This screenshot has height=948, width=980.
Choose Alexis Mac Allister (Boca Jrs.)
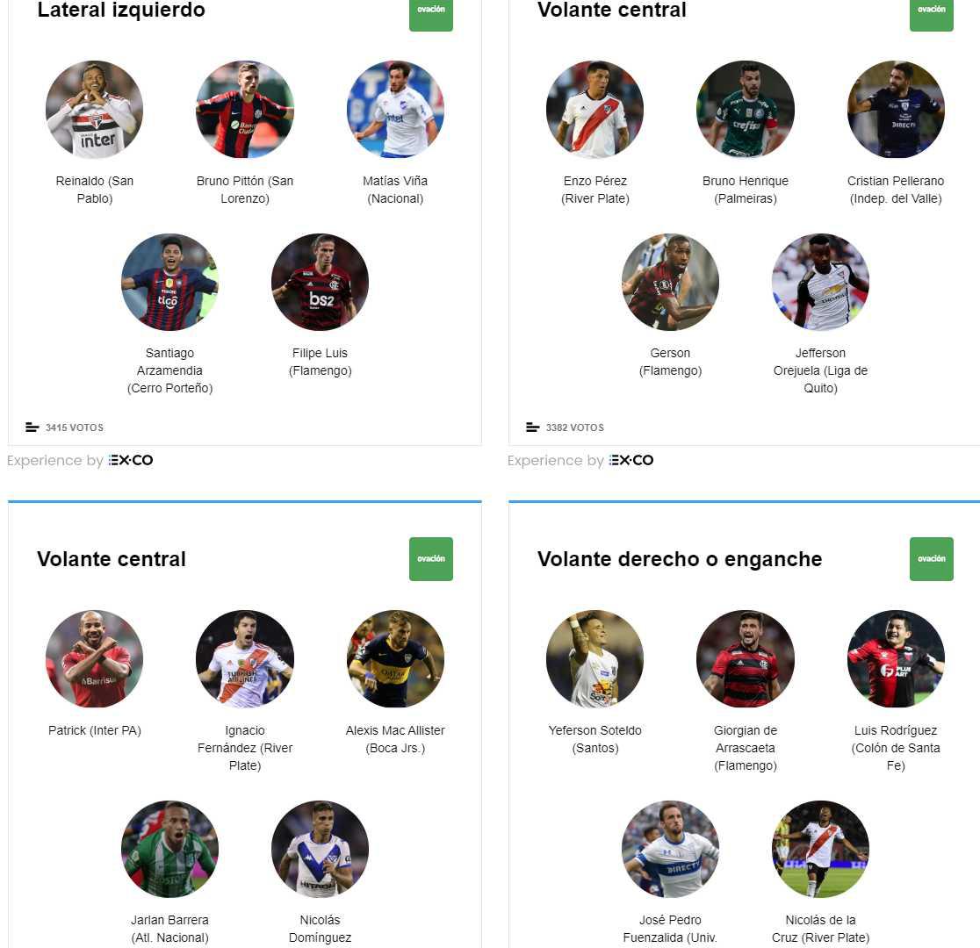tap(395, 658)
